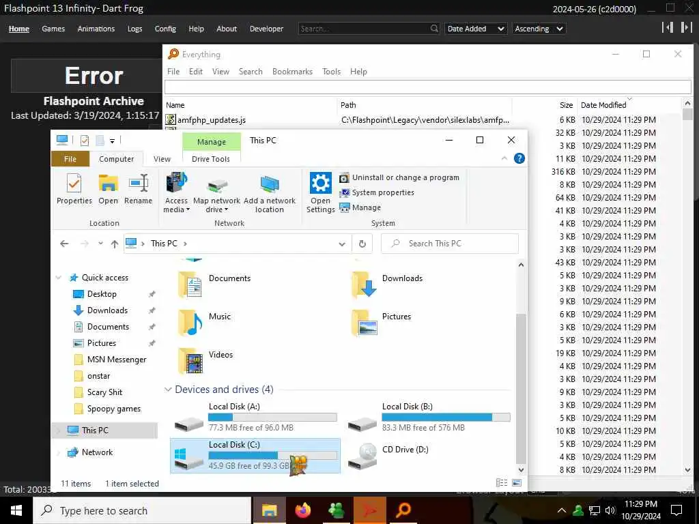Image resolution: width=699 pixels, height=524 pixels.
Task: Click Uninstall or change a program
Action: [399, 177]
